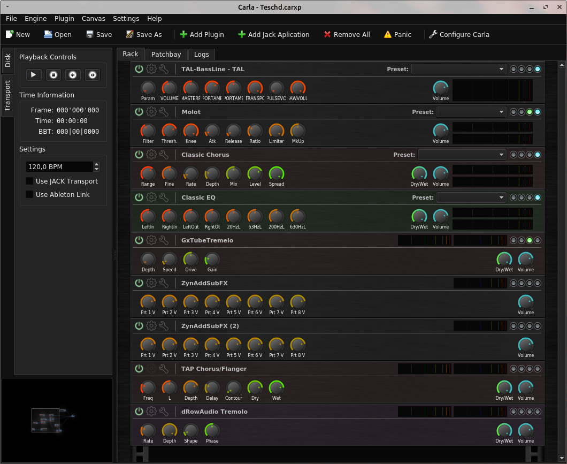Click the Molot Thresh. knob
567x464 pixels.
point(169,131)
